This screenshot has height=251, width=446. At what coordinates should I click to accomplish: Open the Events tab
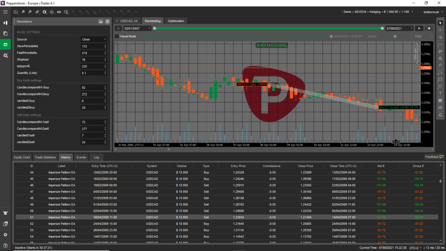[x=81, y=157]
